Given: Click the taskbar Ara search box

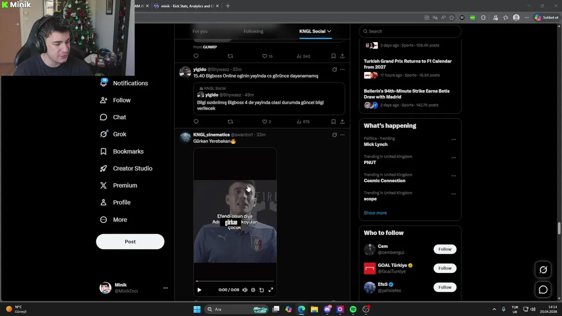Looking at the screenshot, I should pos(237,309).
